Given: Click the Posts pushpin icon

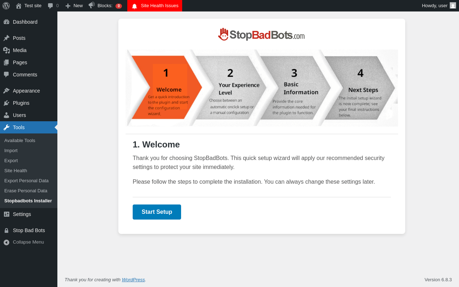Looking at the screenshot, I should pos(6,38).
